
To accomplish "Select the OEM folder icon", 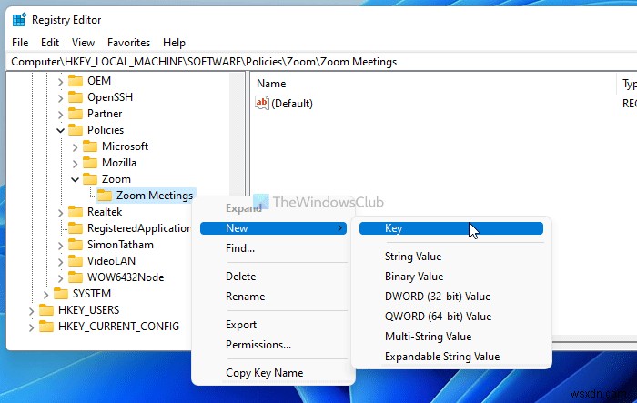I will 76,81.
